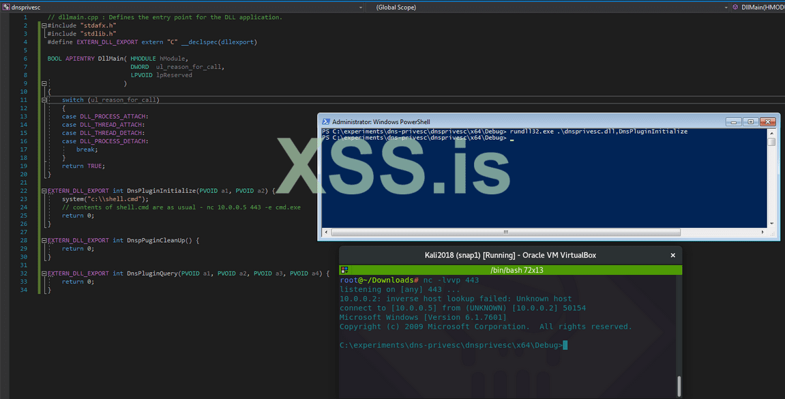This screenshot has height=399, width=785.
Task: Maximize the Administrator PowerShell window
Action: pos(750,121)
